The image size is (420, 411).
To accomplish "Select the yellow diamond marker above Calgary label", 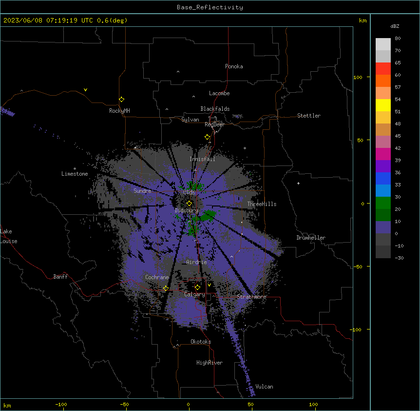I will [x=197, y=288].
